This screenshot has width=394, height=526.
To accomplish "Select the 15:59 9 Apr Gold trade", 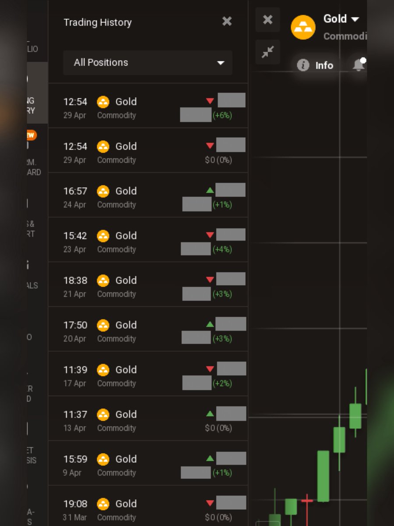I will tap(148, 463).
